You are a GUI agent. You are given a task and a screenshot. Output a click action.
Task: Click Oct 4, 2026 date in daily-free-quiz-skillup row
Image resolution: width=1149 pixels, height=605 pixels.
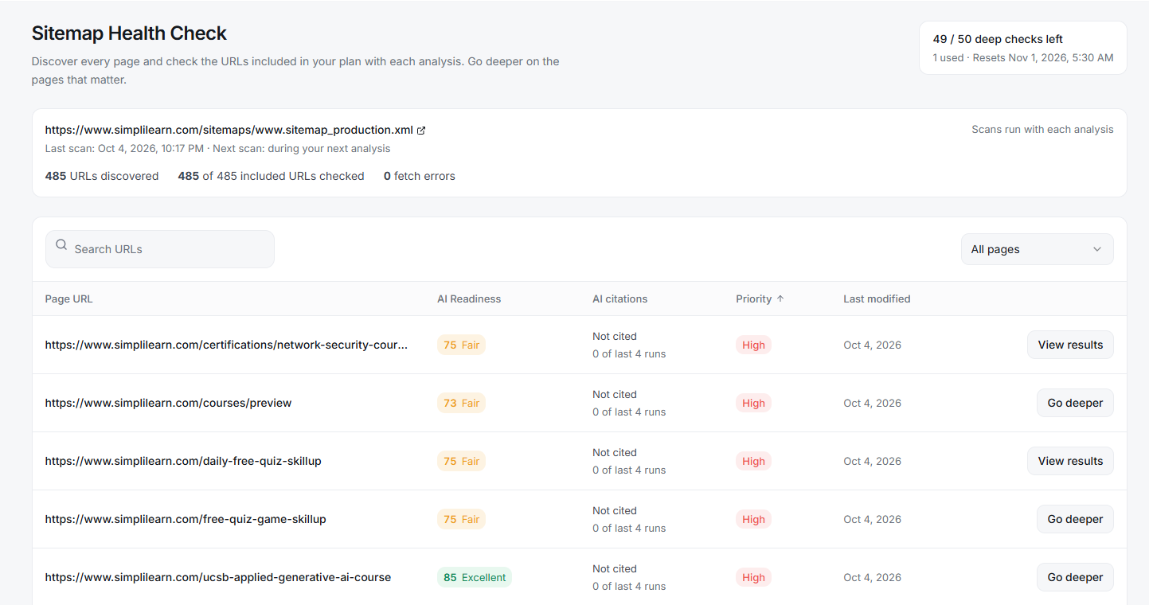(x=873, y=461)
